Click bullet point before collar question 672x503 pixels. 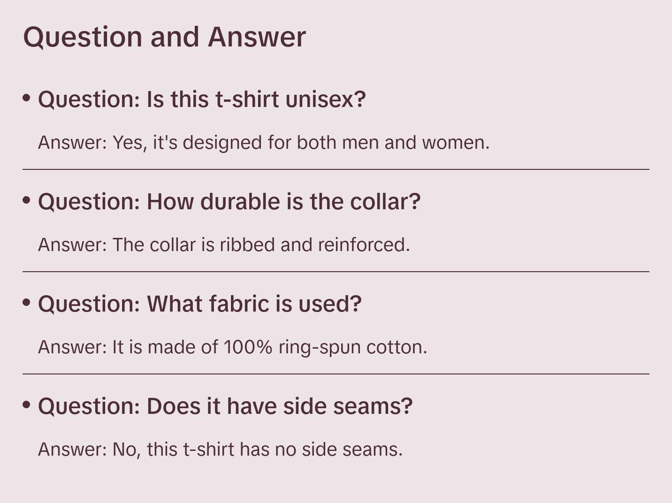pyautogui.click(x=27, y=200)
